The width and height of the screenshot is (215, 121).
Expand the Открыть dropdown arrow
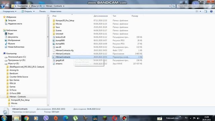coord(34,11)
